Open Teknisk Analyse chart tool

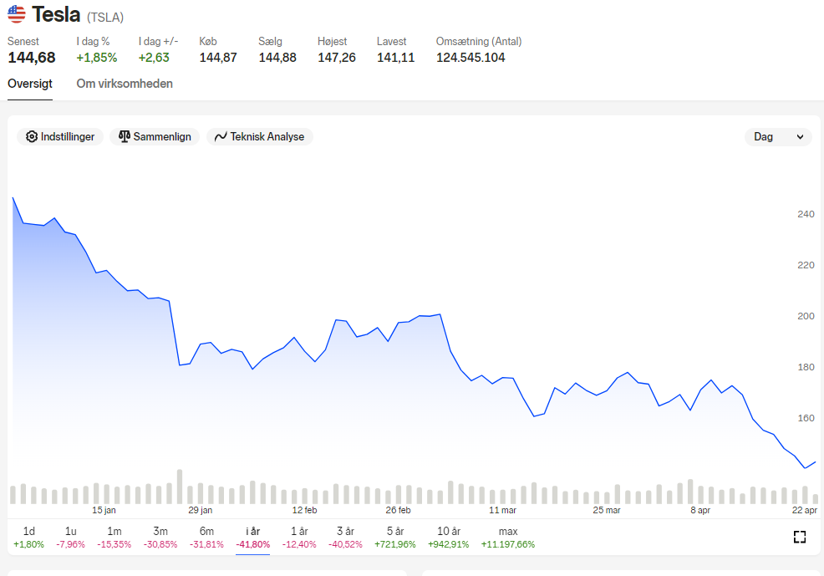pyautogui.click(x=260, y=136)
